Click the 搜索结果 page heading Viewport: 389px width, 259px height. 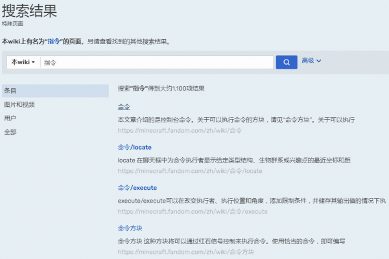[30, 11]
